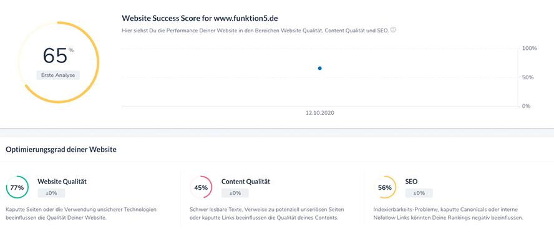The width and height of the screenshot is (554, 234).
Task: Click the 12.10.2020 date label
Action: pyautogui.click(x=320, y=114)
